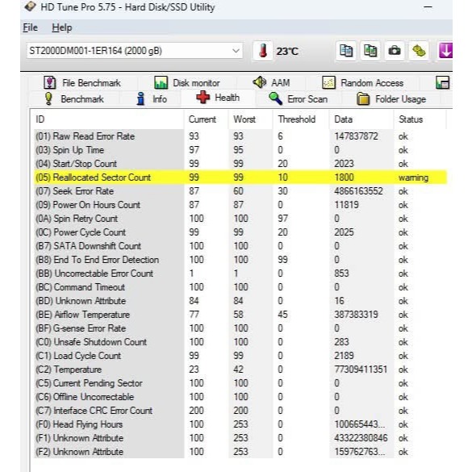
Task: Switch to the Info tab
Action: point(152,99)
